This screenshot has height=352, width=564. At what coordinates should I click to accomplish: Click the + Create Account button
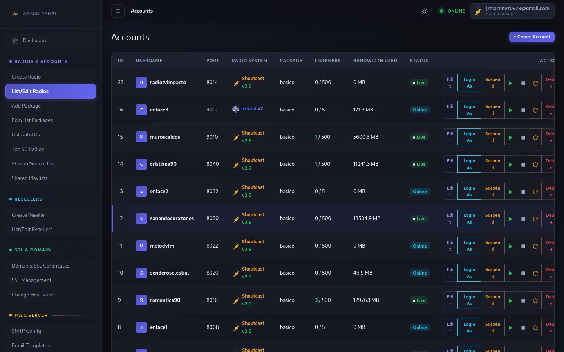tap(531, 37)
